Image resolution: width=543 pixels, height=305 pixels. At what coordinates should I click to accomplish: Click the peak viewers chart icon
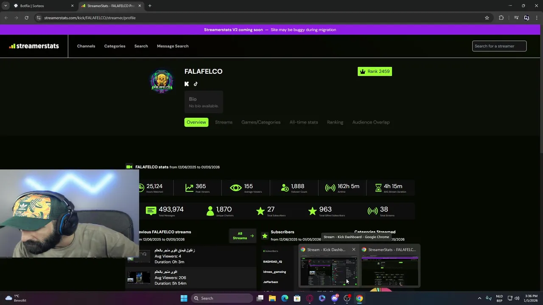pos(189,188)
